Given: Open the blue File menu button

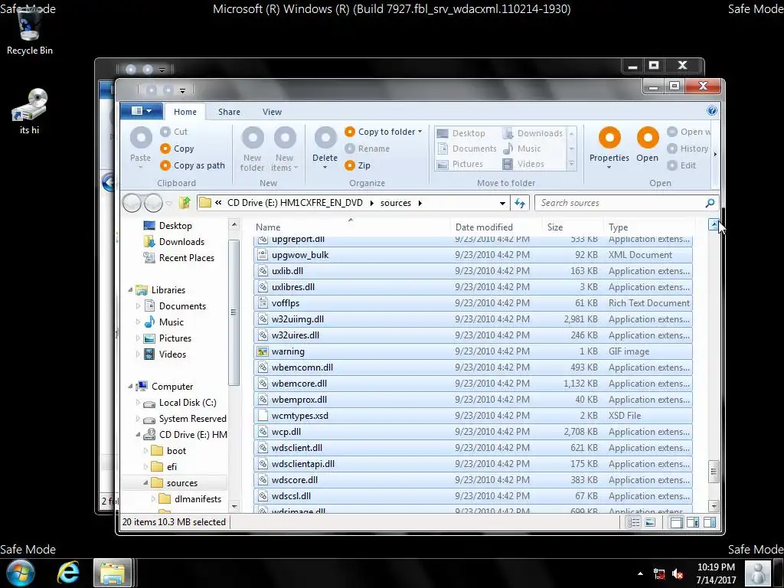Looking at the screenshot, I should click(142, 111).
